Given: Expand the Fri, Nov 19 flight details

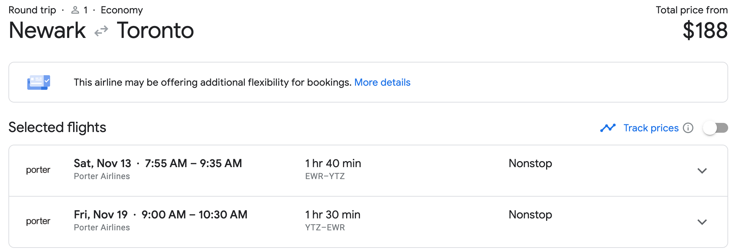Looking at the screenshot, I should pyautogui.click(x=702, y=222).
